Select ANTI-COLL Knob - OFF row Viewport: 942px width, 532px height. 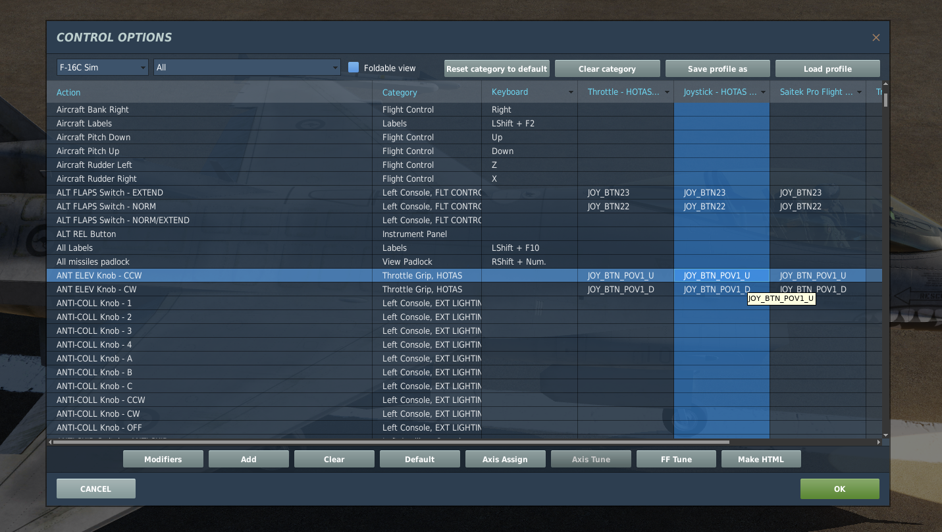(464, 427)
